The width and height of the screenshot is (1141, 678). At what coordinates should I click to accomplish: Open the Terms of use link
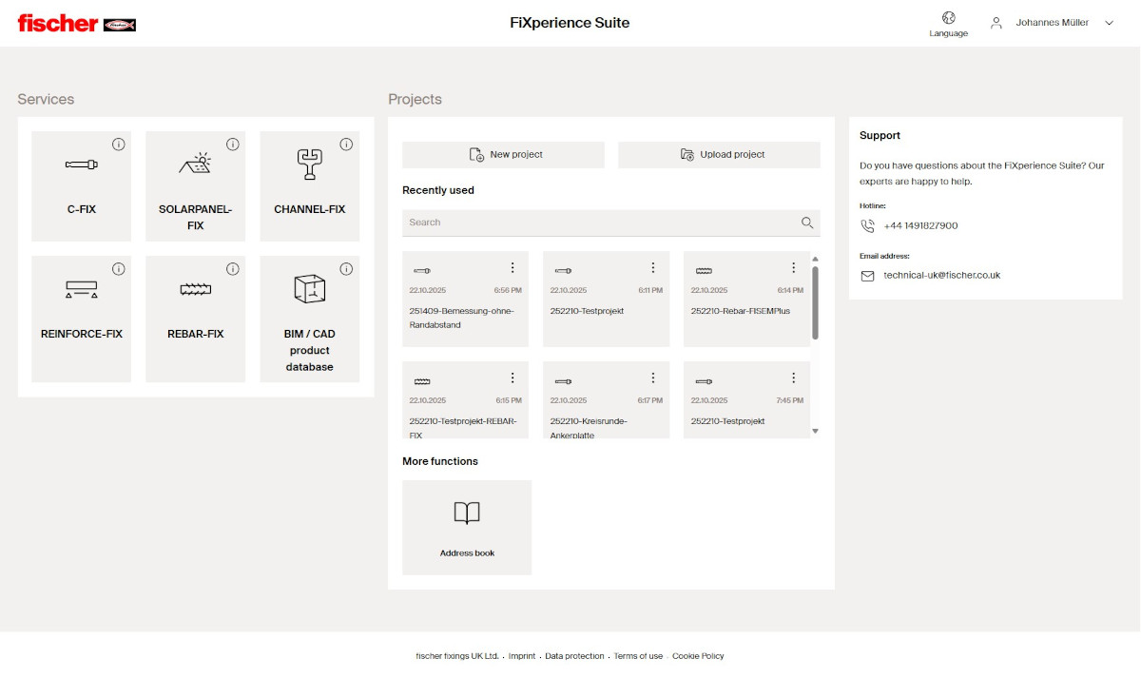coord(638,656)
